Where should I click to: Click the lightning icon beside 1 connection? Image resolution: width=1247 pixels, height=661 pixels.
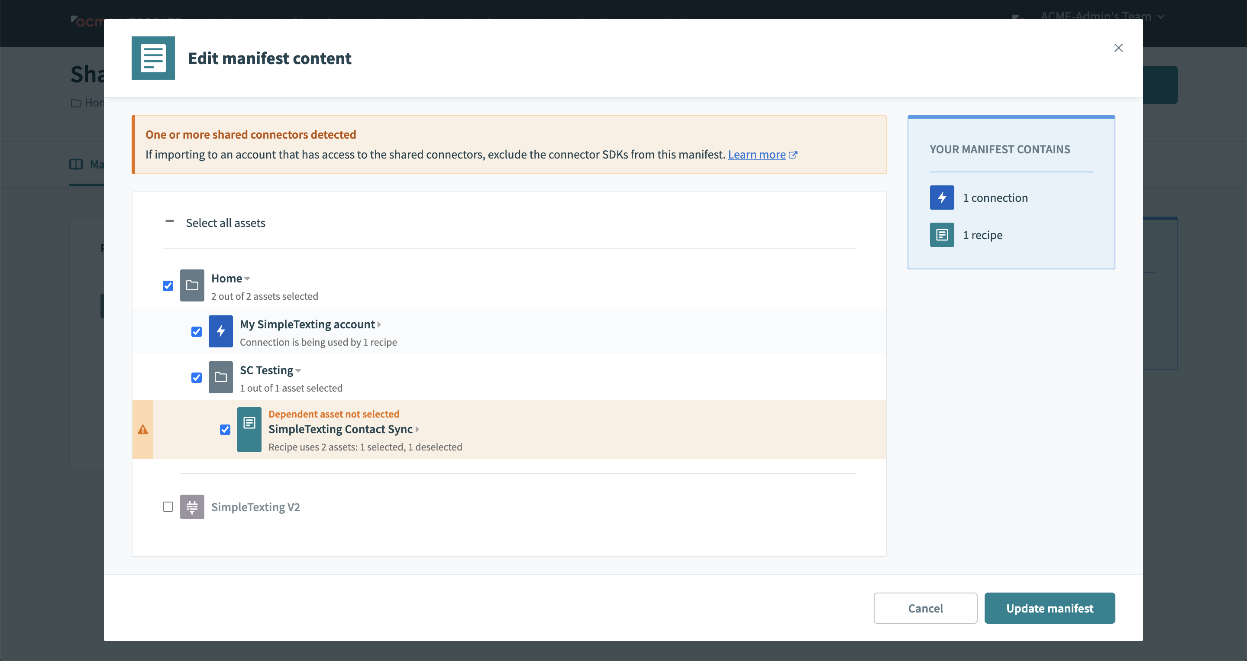click(x=942, y=198)
